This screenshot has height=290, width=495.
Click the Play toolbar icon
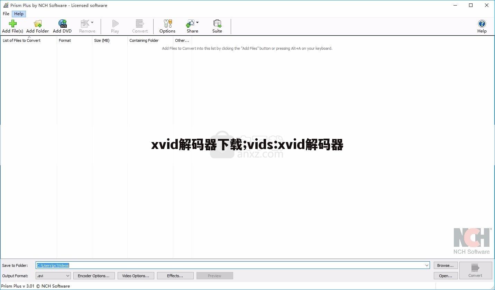115,24
